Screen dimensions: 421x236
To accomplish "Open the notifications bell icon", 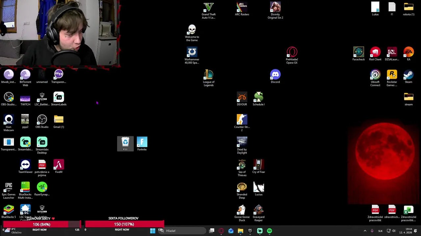I will [415, 231].
